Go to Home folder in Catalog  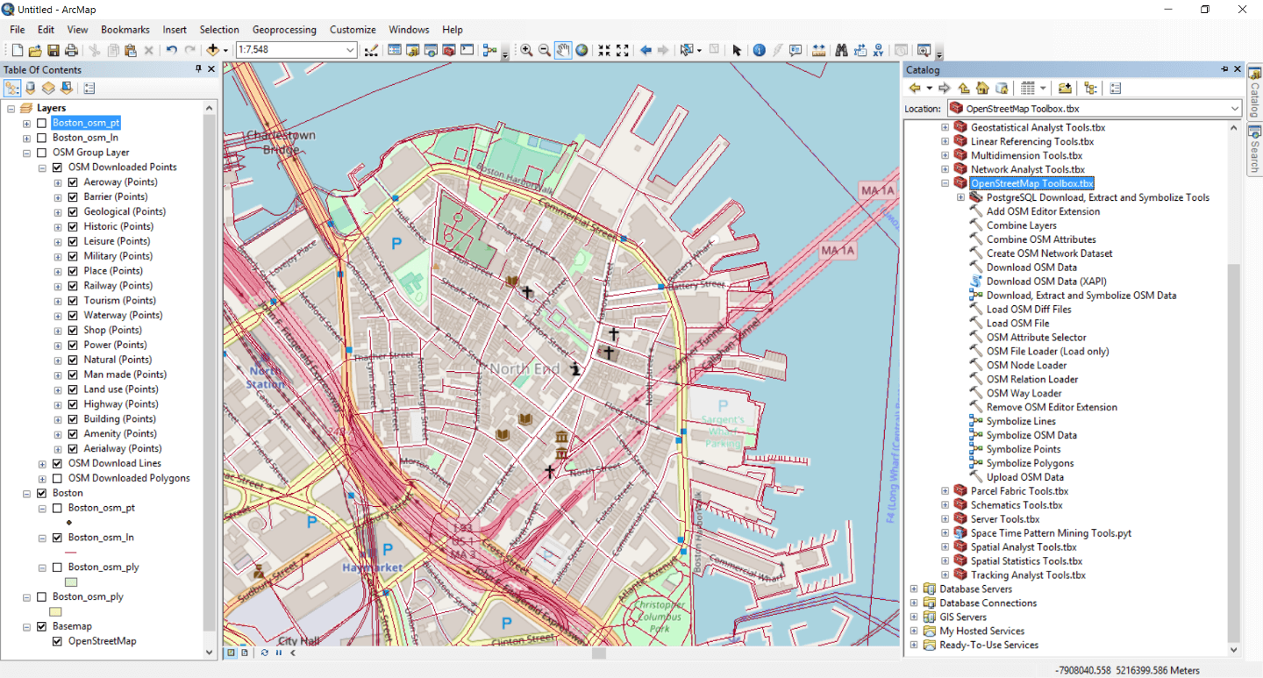(x=982, y=89)
